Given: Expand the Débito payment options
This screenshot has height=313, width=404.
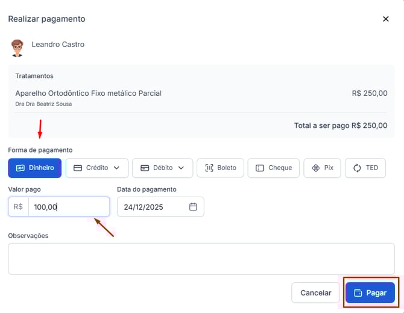Looking at the screenshot, I should 162,168.
